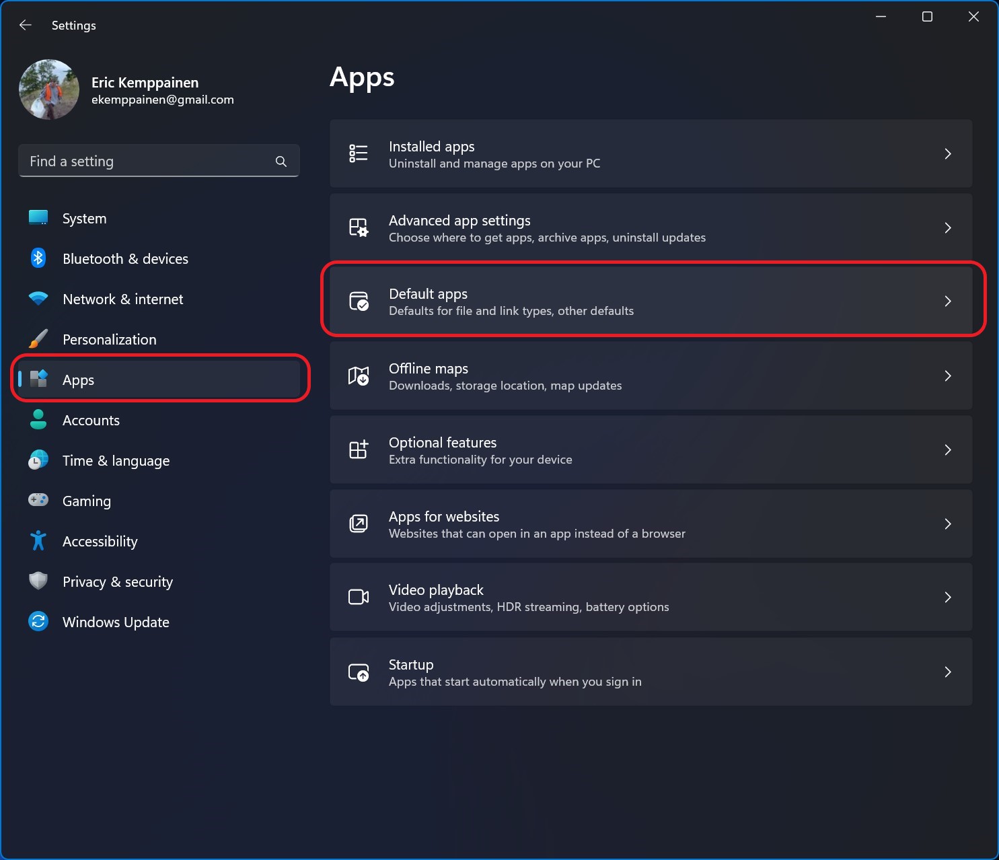Click 'Choose where to get apps' description
Viewport: 999px width, 860px height.
point(547,238)
